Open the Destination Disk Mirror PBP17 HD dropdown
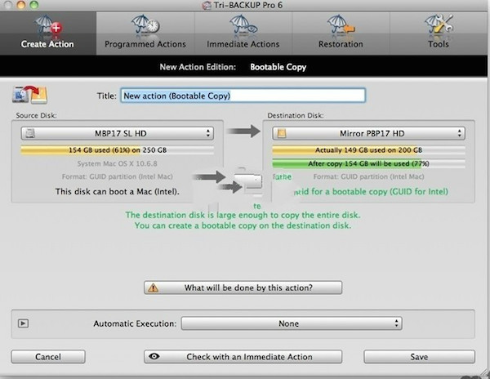Image resolution: width=490 pixels, height=379 pixels. tap(368, 133)
